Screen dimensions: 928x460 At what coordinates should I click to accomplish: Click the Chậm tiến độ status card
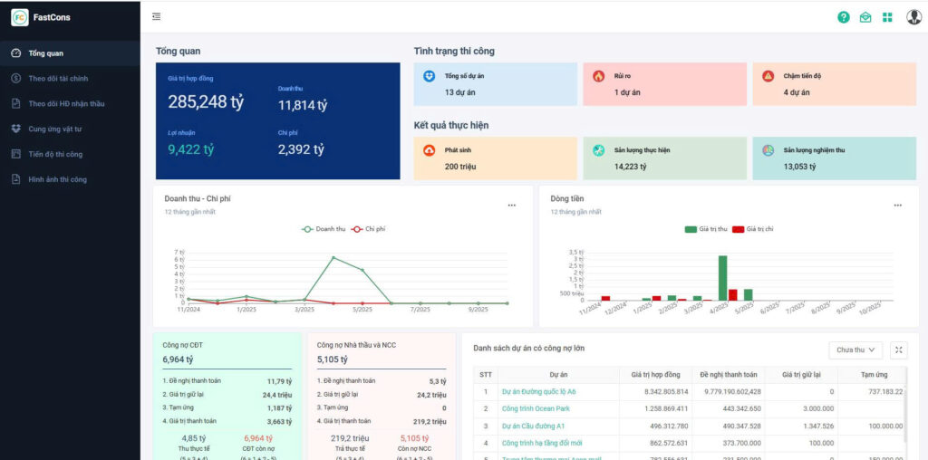pyautogui.click(x=834, y=84)
